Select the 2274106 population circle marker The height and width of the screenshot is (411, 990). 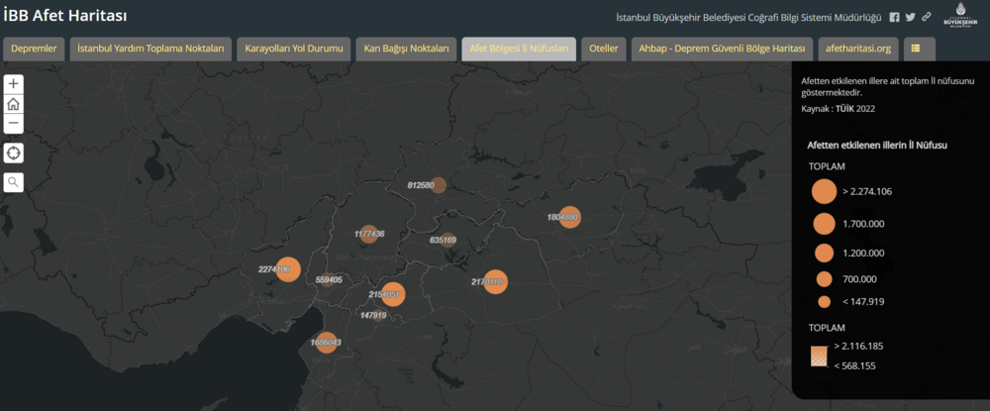pos(285,269)
